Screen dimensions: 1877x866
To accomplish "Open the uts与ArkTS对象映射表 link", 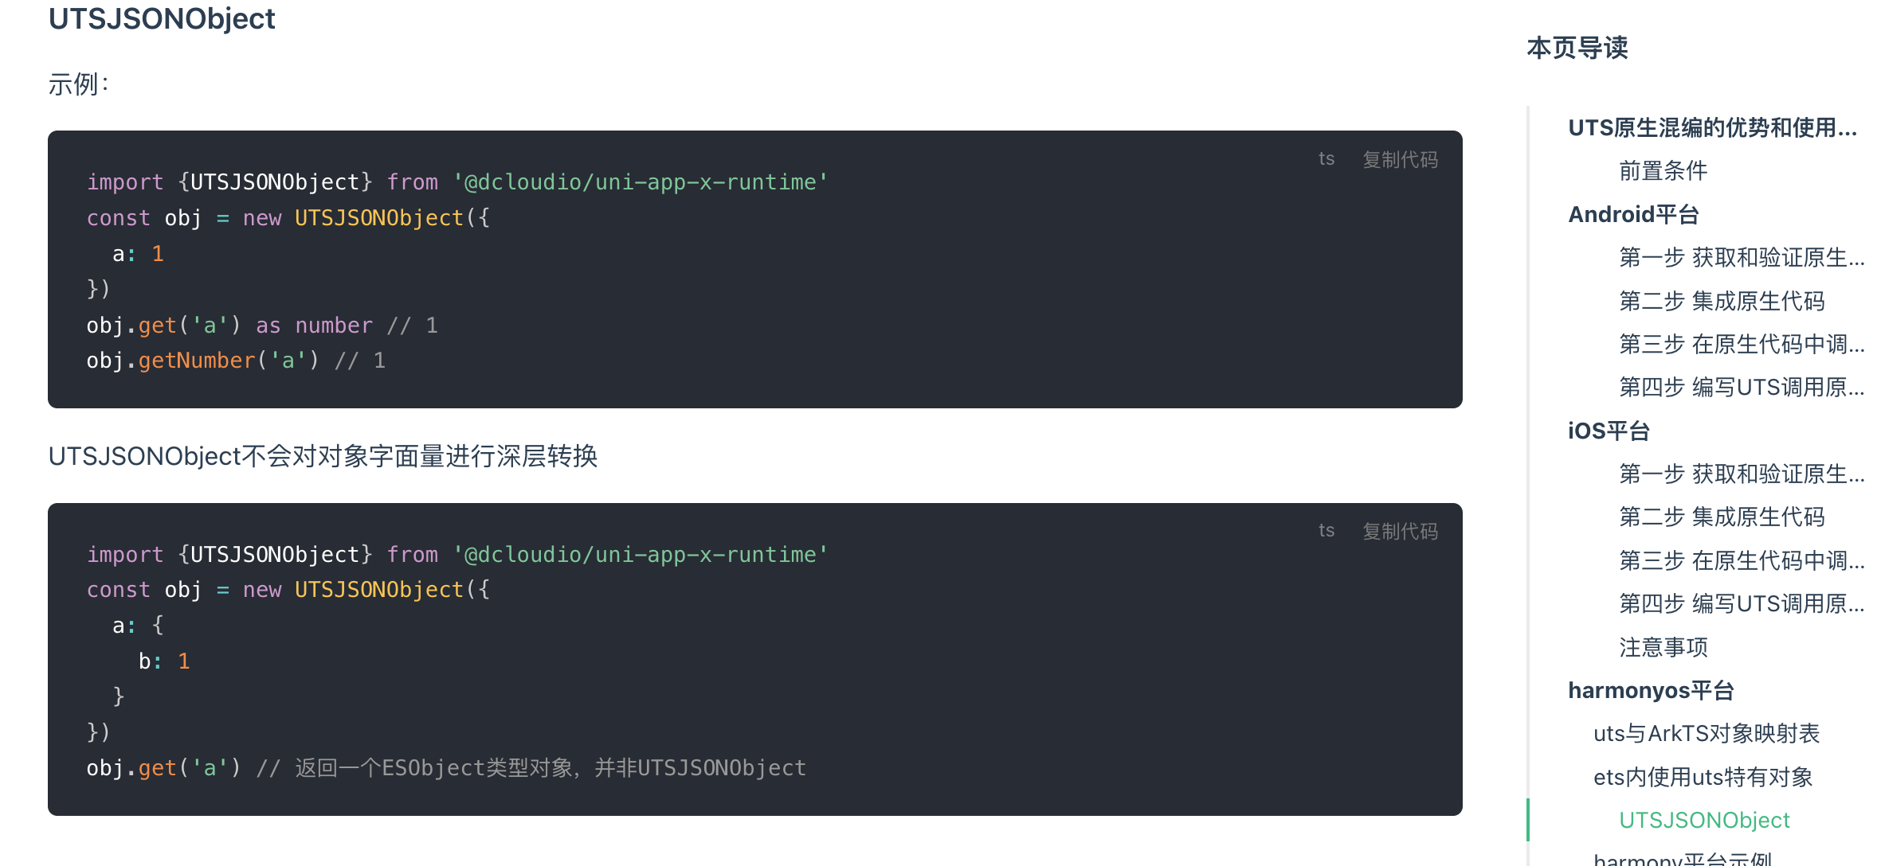I will 1706,734.
